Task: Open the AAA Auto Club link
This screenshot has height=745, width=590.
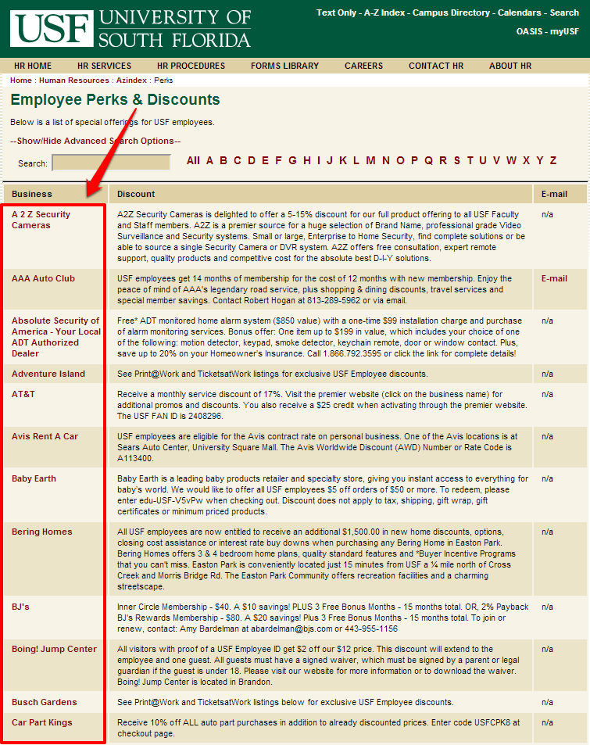Action: [43, 279]
